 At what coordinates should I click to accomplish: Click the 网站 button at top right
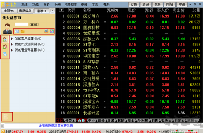[170, 4]
